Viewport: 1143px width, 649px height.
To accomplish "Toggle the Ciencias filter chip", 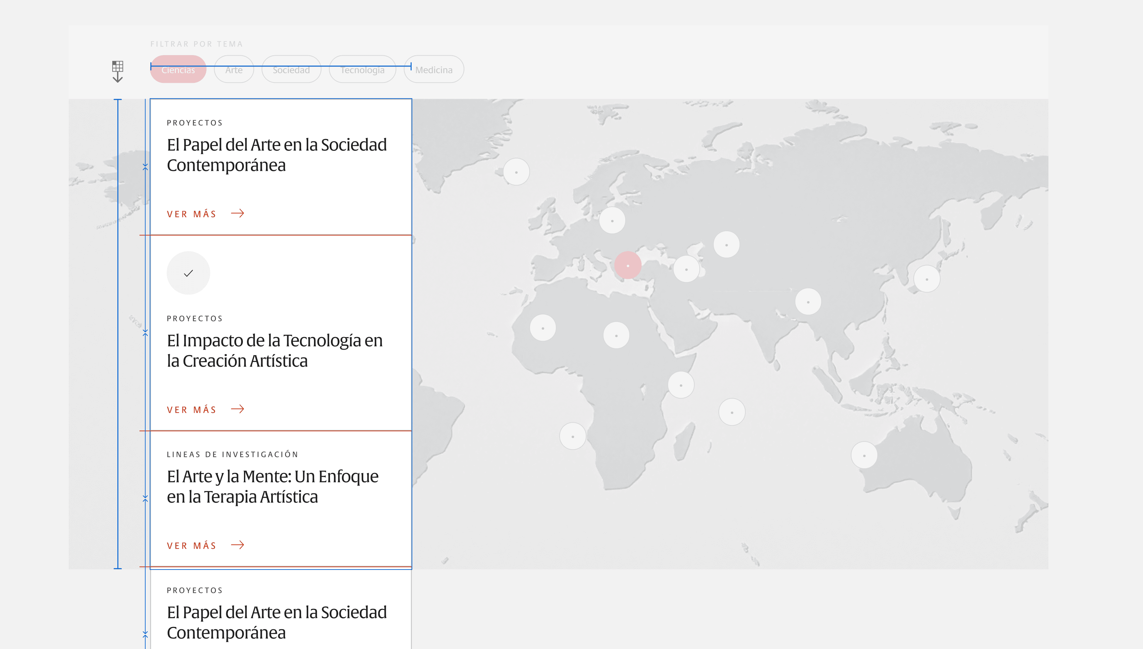I will (x=178, y=70).
